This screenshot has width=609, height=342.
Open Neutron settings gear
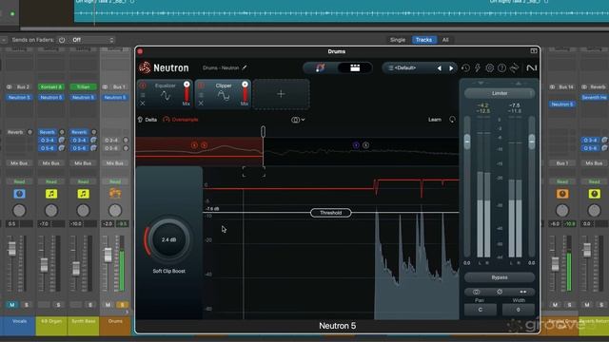[x=489, y=68]
